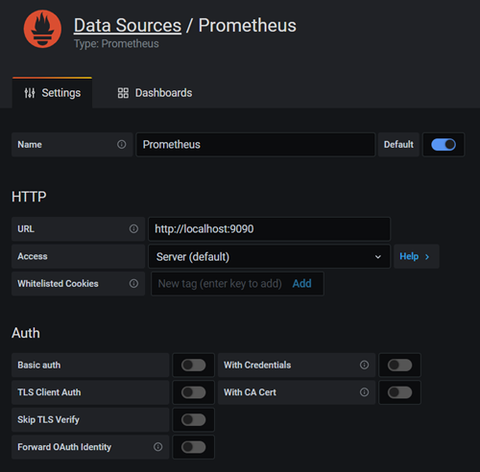The image size is (480, 472).
Task: Enable the With CA Cert switch
Action: 399,392
